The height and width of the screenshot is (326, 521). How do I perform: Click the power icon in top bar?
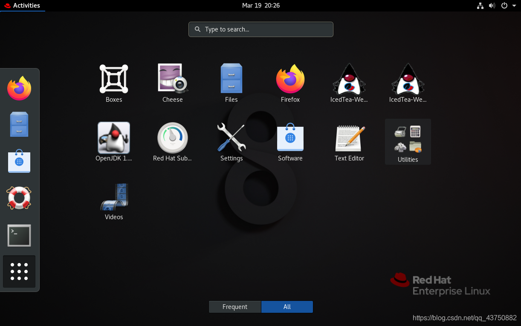[x=504, y=6]
